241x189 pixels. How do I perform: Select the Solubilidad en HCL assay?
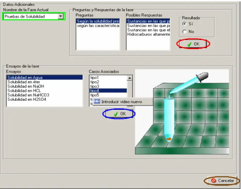[x=45, y=90]
